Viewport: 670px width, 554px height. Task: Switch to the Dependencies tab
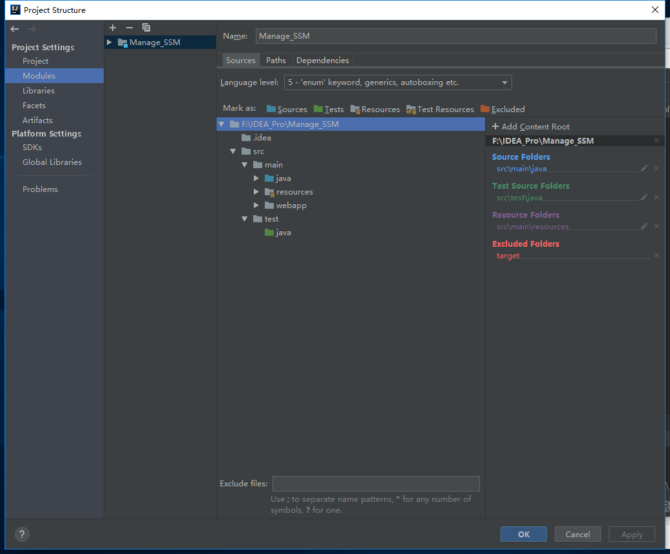point(322,61)
